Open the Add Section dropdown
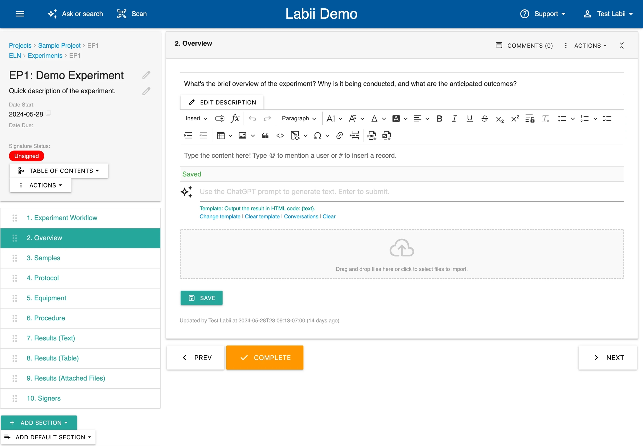Screen dimensions: 643x446 (39, 423)
